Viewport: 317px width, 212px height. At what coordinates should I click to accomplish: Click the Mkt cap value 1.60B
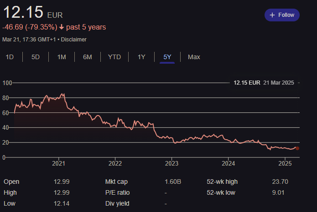pyautogui.click(x=173, y=182)
